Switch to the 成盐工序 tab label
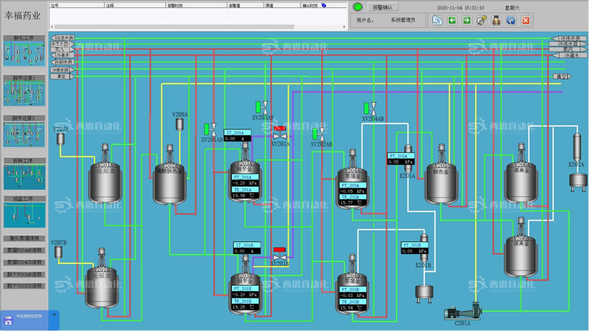 pos(24,199)
